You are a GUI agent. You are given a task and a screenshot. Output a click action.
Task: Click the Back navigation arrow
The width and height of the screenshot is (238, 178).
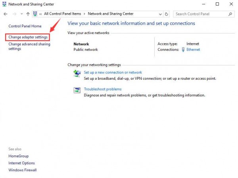click(6, 14)
